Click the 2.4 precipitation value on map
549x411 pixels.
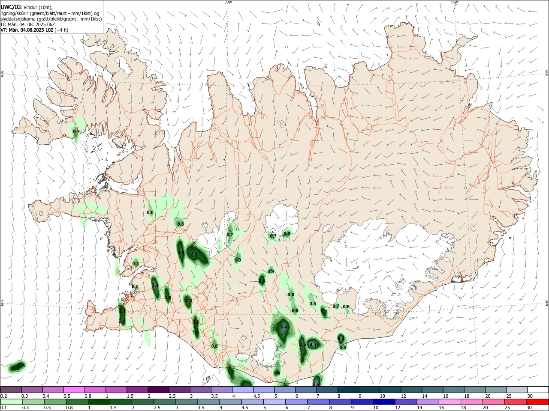(x=261, y=281)
